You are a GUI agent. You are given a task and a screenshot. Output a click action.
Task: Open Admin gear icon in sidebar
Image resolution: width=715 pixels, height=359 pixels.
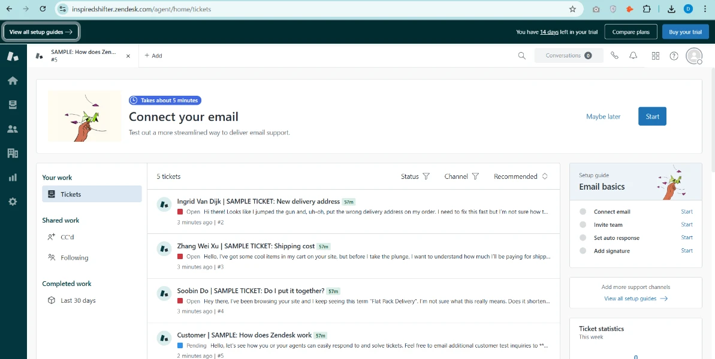[13, 202]
